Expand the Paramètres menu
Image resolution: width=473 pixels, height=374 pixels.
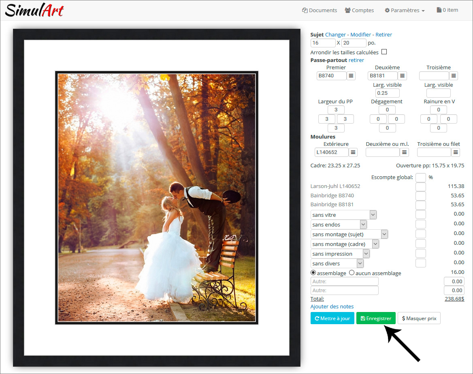(405, 10)
